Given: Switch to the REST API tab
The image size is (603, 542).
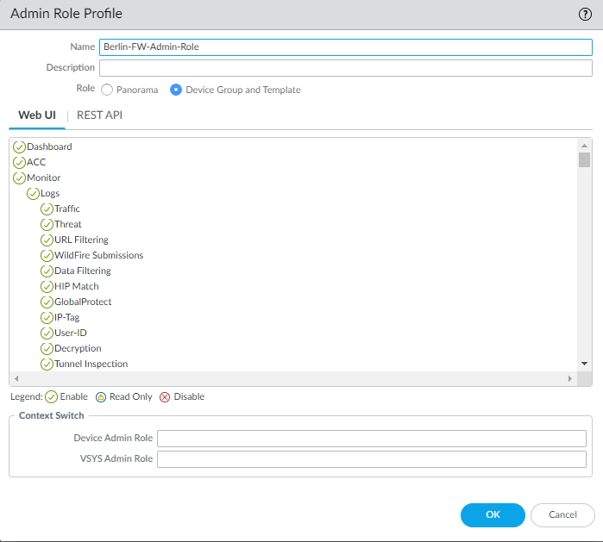Looking at the screenshot, I should (99, 115).
